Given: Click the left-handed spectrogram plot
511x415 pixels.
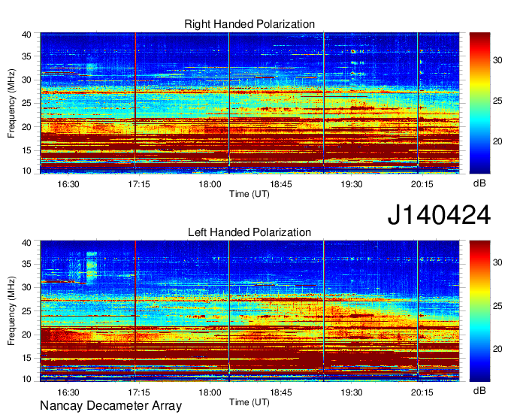Looking at the screenshot, I should coord(249,311).
